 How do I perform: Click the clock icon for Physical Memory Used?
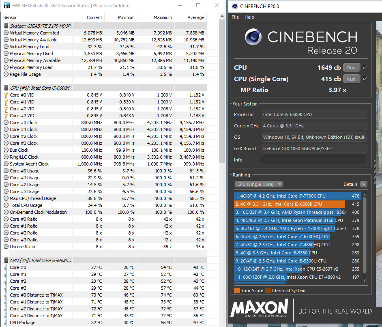(x=6, y=54)
